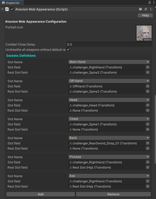Click the Inspector lock icon
This screenshot has width=156, height=199.
[149, 2]
